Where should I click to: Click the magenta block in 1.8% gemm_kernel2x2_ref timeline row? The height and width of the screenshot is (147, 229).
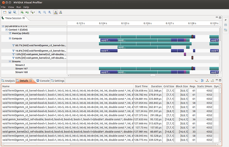click(x=185, y=54)
